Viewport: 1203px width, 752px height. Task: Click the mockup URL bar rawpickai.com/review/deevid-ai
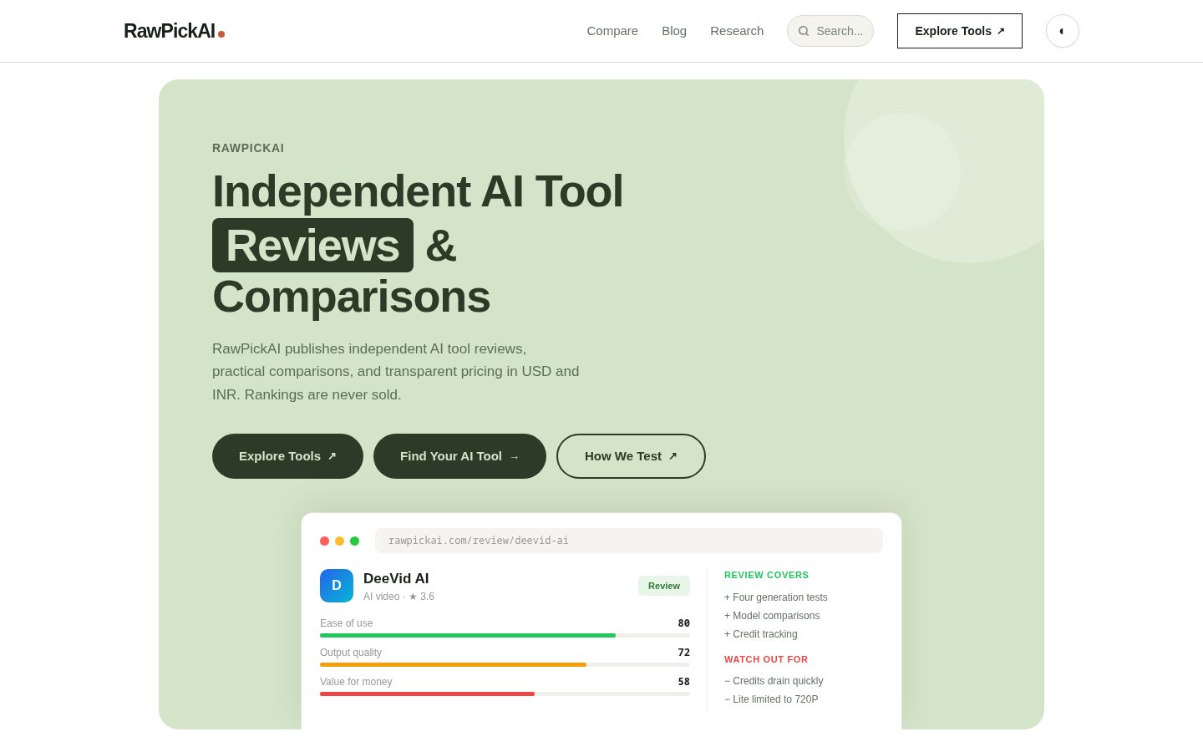pyautogui.click(x=629, y=541)
